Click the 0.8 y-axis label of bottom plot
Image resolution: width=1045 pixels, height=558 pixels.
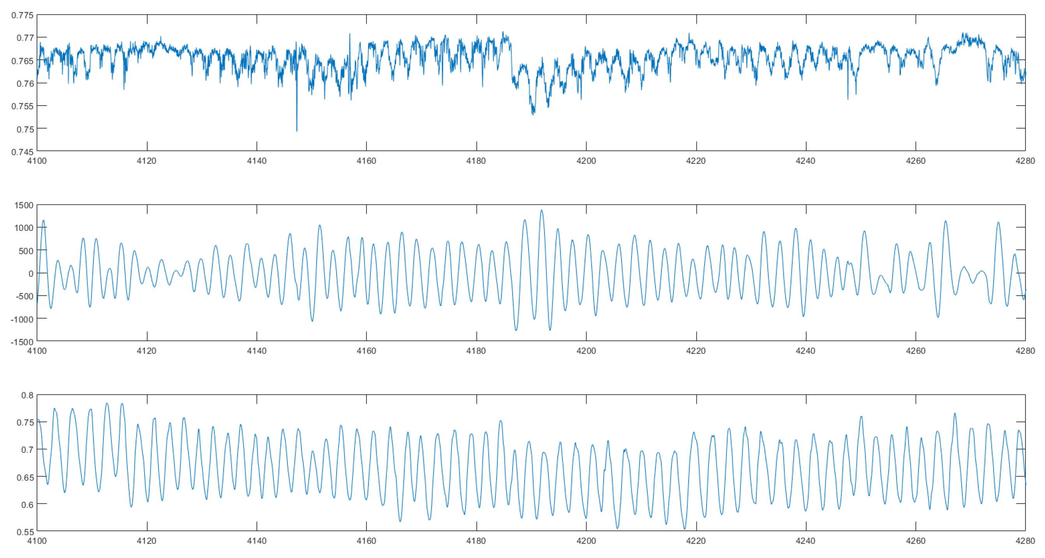(x=27, y=395)
